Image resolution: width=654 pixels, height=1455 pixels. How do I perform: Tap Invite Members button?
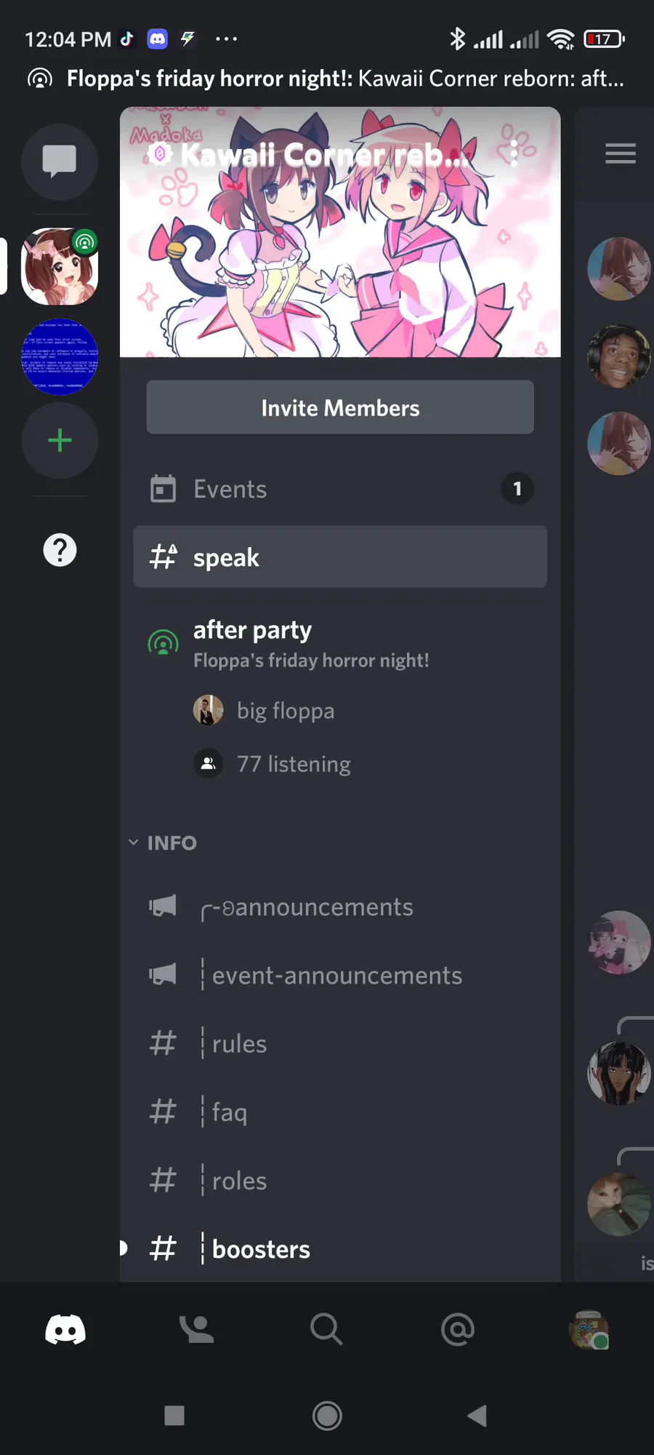(x=340, y=407)
